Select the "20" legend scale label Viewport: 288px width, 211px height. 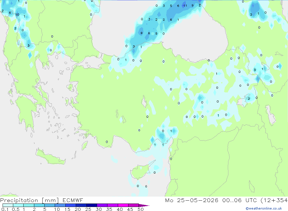78,209
